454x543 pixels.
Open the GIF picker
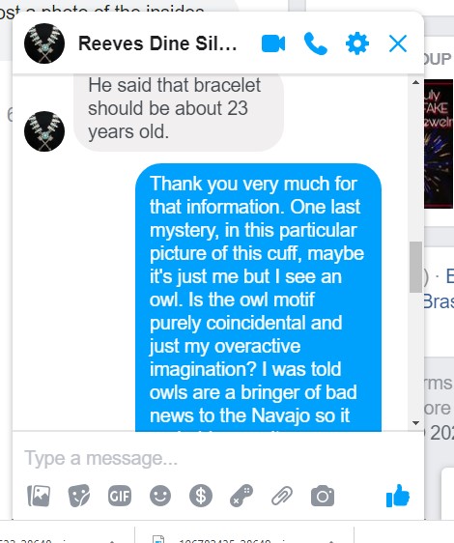[120, 496]
